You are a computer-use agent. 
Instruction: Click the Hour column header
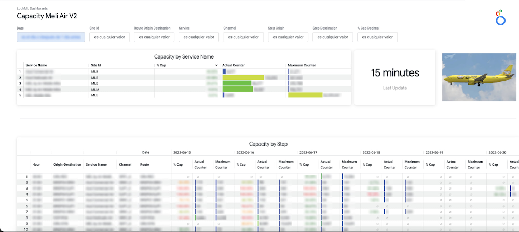[x=36, y=164]
